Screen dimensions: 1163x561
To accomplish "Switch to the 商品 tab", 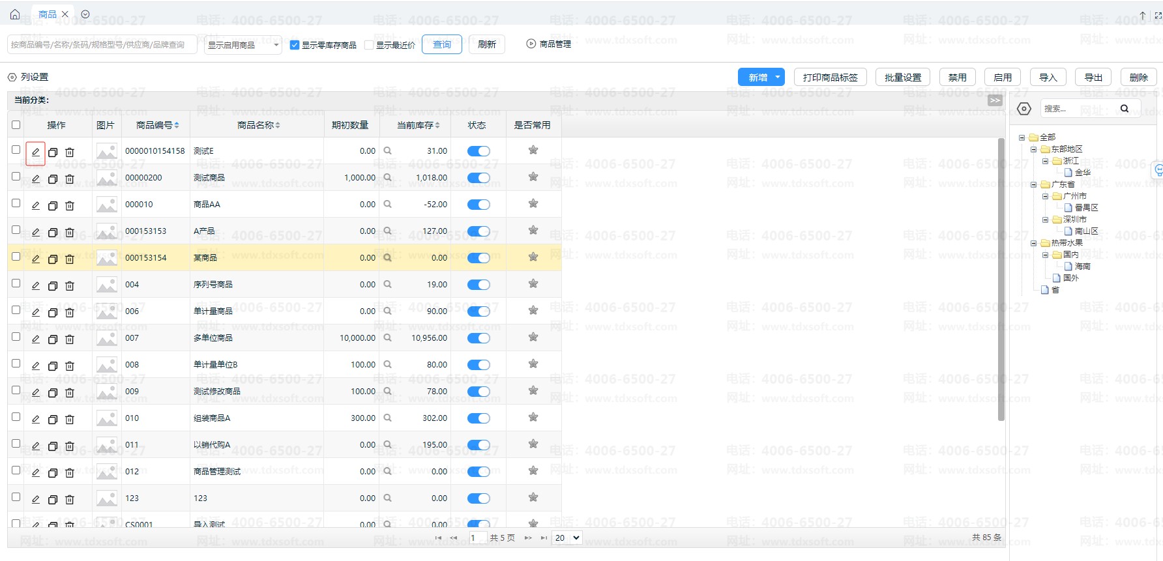I will tap(47, 14).
